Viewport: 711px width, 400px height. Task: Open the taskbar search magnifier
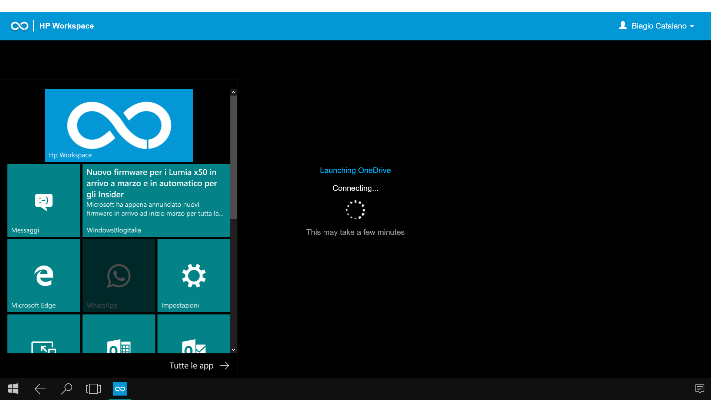click(x=67, y=389)
